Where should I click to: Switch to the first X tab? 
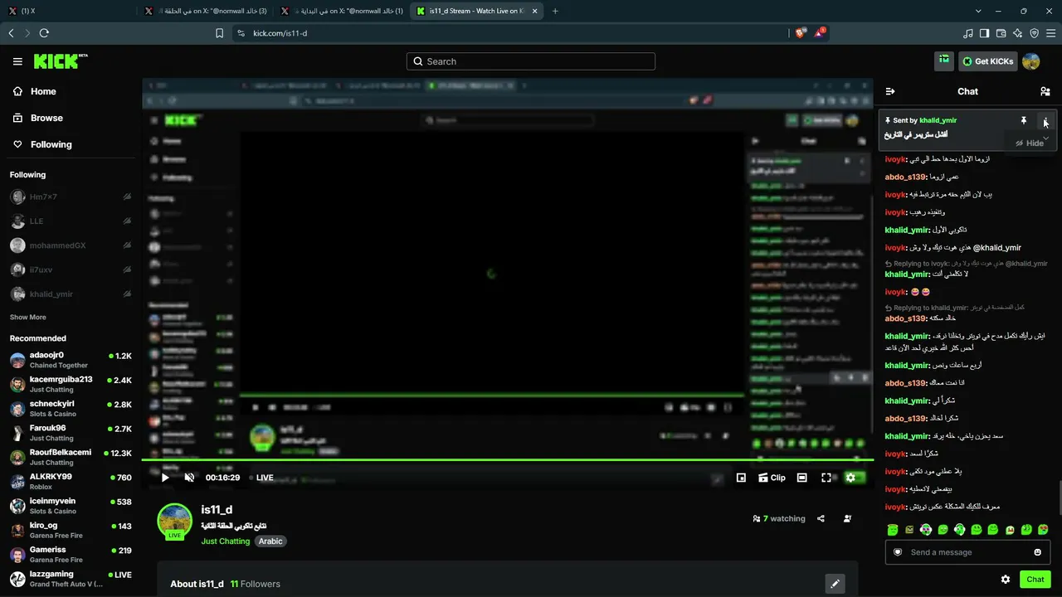[70, 11]
